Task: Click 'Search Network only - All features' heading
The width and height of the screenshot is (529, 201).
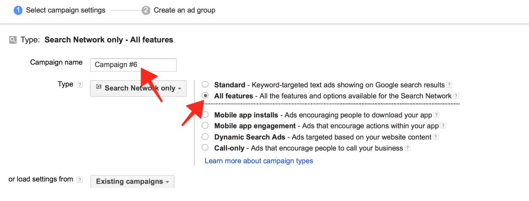Action: (109, 40)
